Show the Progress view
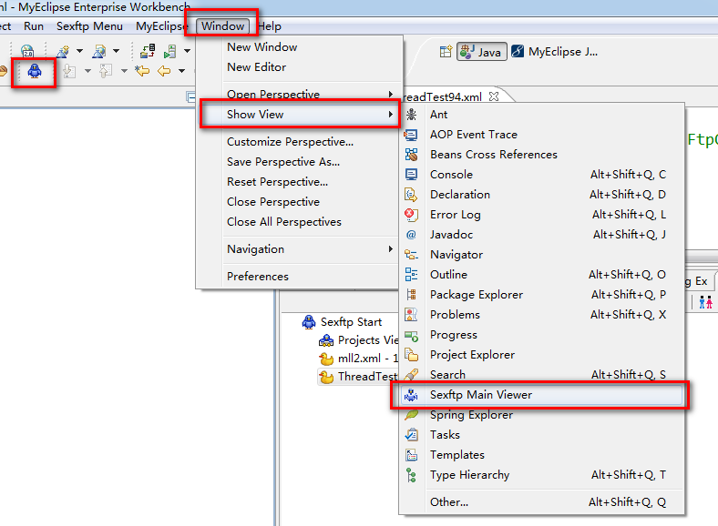Image resolution: width=718 pixels, height=526 pixels. click(x=542, y=335)
